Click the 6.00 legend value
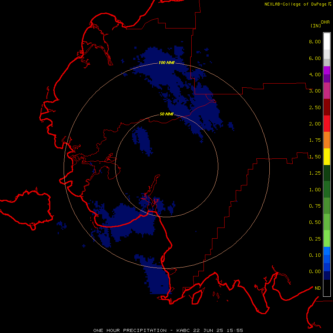Screen dimensions: 333x333 pos(315,58)
